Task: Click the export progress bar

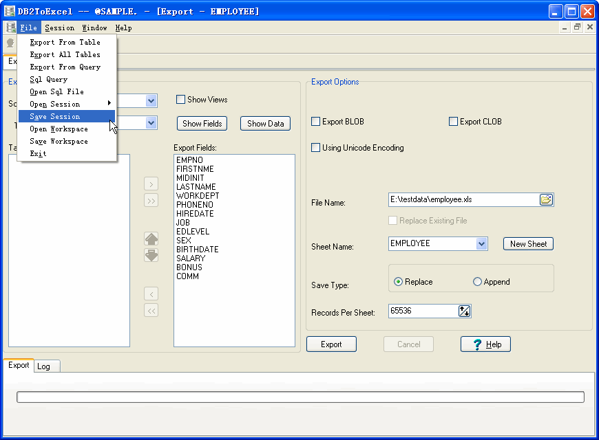Action: pyautogui.click(x=300, y=397)
